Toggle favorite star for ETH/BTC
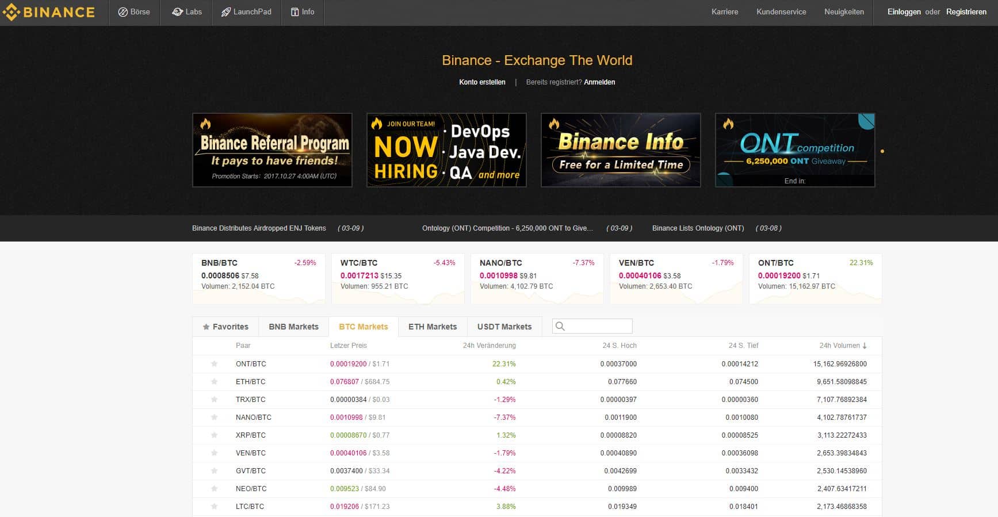The width and height of the screenshot is (998, 517). click(214, 382)
